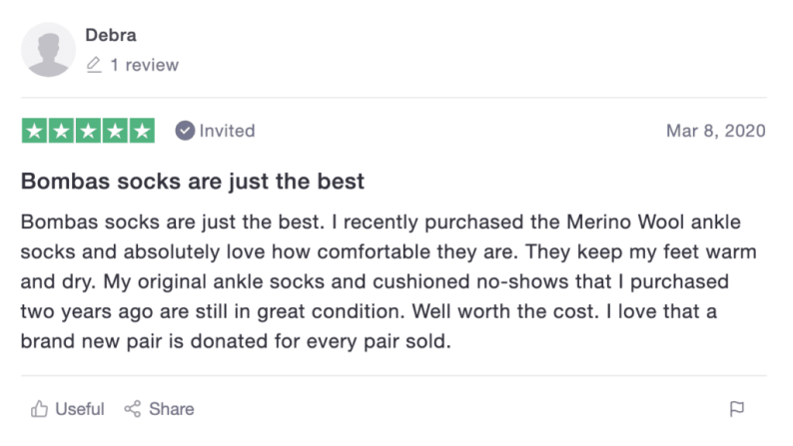The image size is (793, 446).
Task: Click the '1 review' count text
Action: (145, 65)
